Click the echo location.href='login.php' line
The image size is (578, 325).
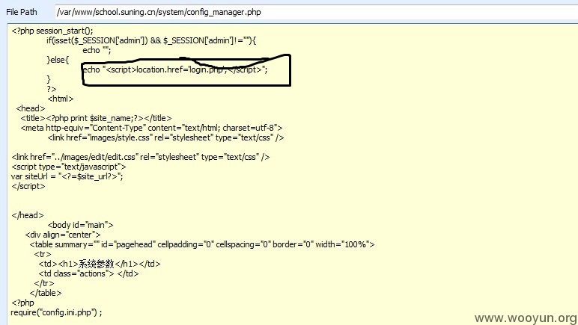(x=175, y=69)
